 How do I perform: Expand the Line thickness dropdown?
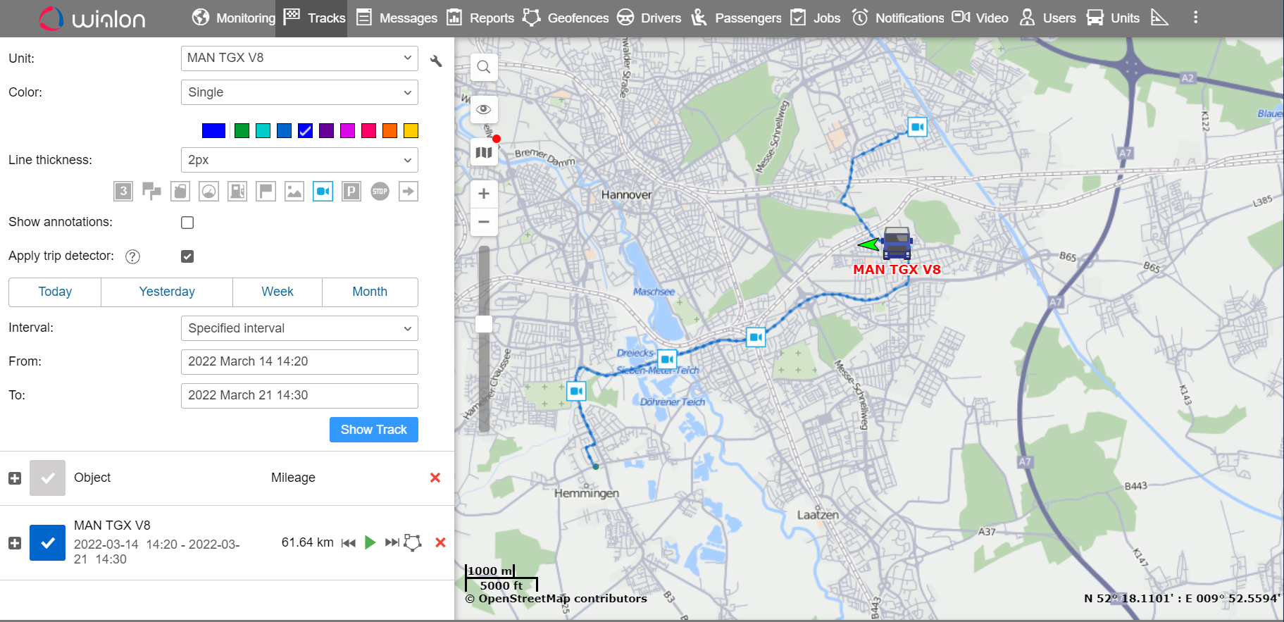pyautogui.click(x=299, y=160)
